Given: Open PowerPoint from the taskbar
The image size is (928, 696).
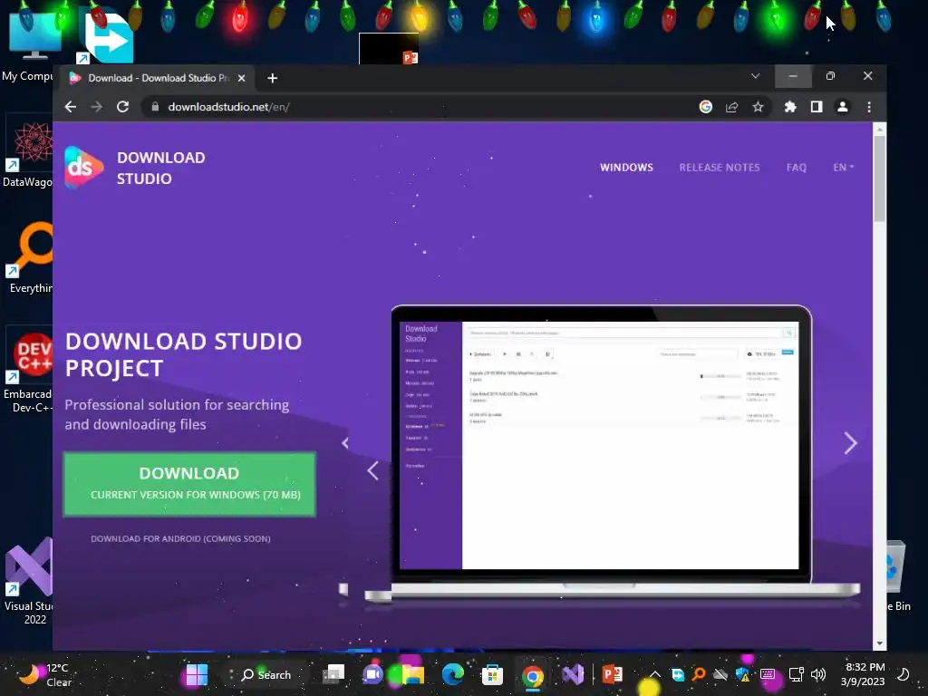Looking at the screenshot, I should tap(613, 674).
